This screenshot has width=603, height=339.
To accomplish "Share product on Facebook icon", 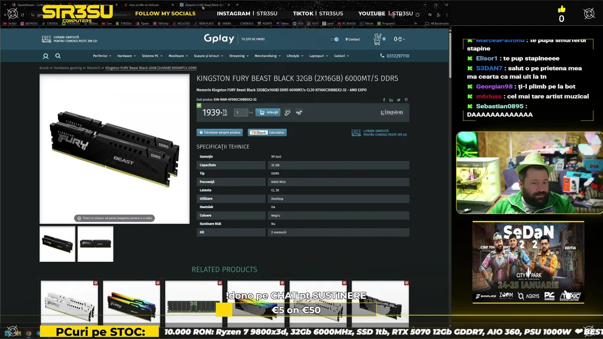I will (x=384, y=100).
